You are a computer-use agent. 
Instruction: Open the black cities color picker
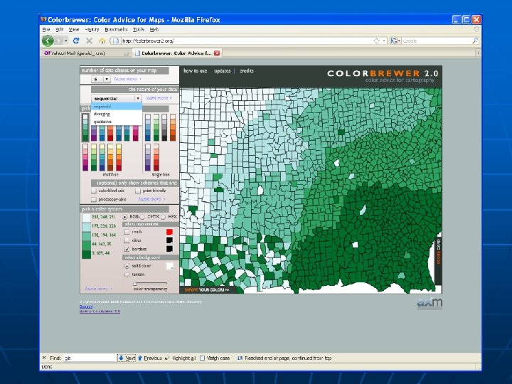pyautogui.click(x=169, y=240)
